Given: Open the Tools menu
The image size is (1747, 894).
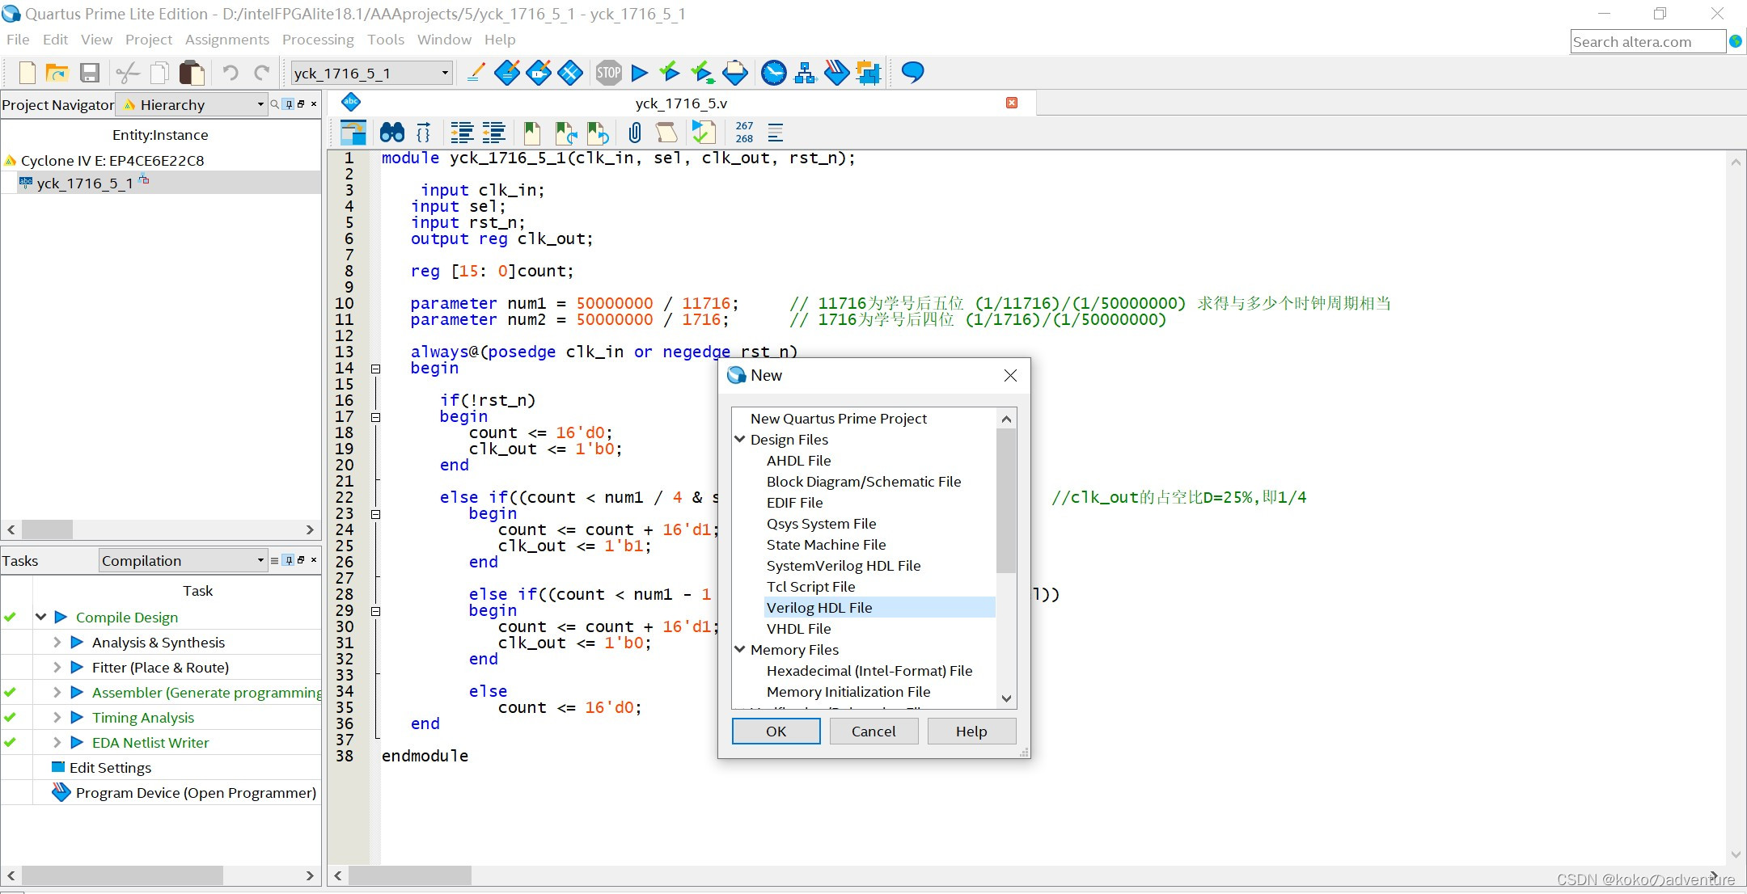Looking at the screenshot, I should coord(385,40).
